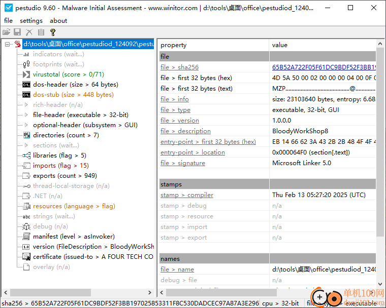
Task: Click the version 1.0 icon
Action: [x=26, y=247]
